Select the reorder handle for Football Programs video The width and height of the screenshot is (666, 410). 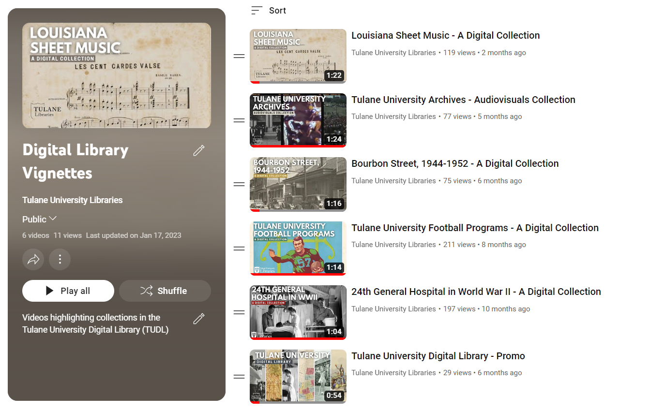click(x=239, y=249)
